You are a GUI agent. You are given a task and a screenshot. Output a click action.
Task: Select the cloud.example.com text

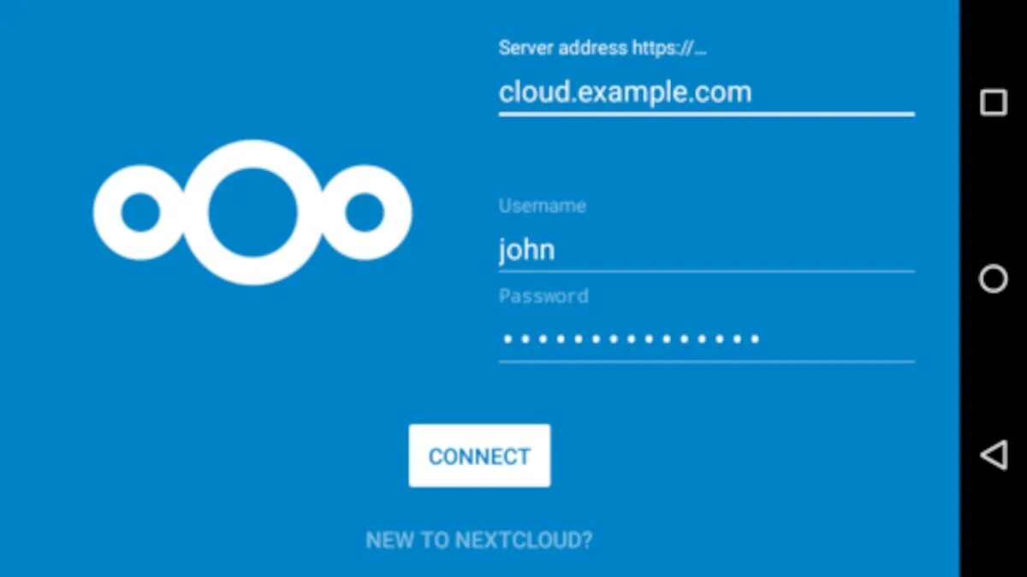pos(625,91)
